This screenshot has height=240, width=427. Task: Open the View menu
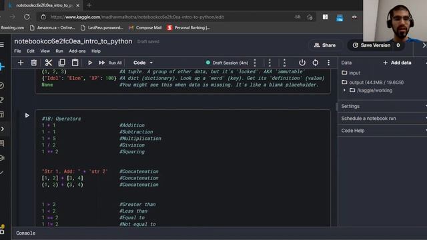(x=45, y=51)
